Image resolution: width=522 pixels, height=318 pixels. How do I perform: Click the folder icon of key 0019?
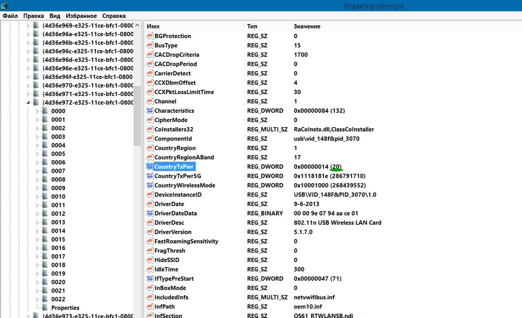coord(45,274)
